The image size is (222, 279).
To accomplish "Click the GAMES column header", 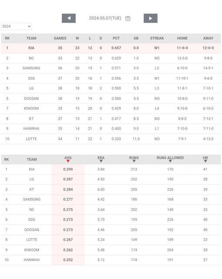I will click(60, 38).
